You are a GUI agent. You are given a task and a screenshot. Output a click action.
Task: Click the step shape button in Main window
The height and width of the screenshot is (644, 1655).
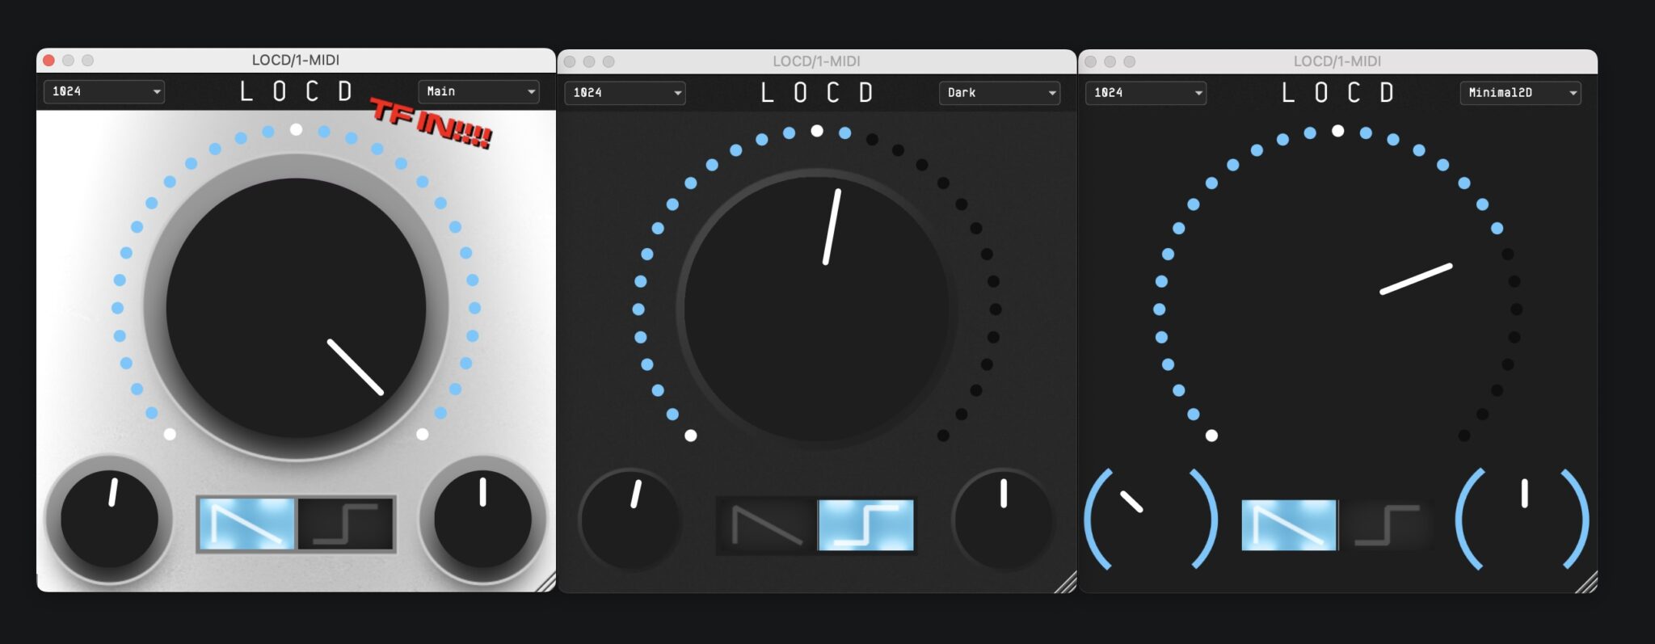(346, 524)
